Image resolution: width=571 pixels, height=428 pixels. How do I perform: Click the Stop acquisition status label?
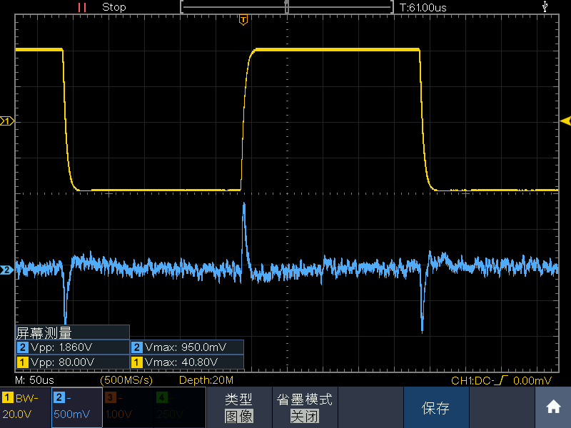point(114,7)
